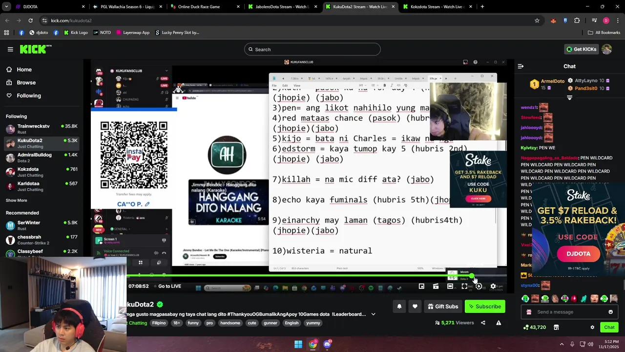Open SerWinter recommended channel
This screenshot has height=352, width=625.
pyautogui.click(x=42, y=225)
